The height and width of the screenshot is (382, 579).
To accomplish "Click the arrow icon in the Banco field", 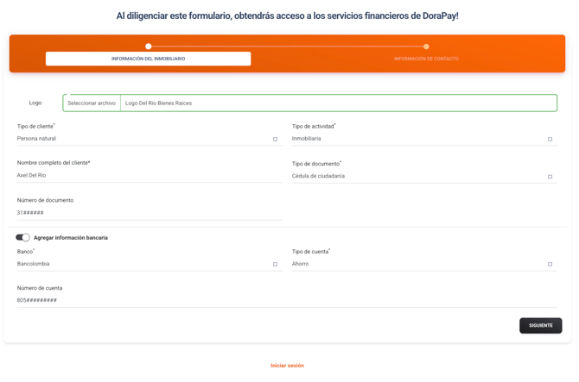I will [x=276, y=265].
